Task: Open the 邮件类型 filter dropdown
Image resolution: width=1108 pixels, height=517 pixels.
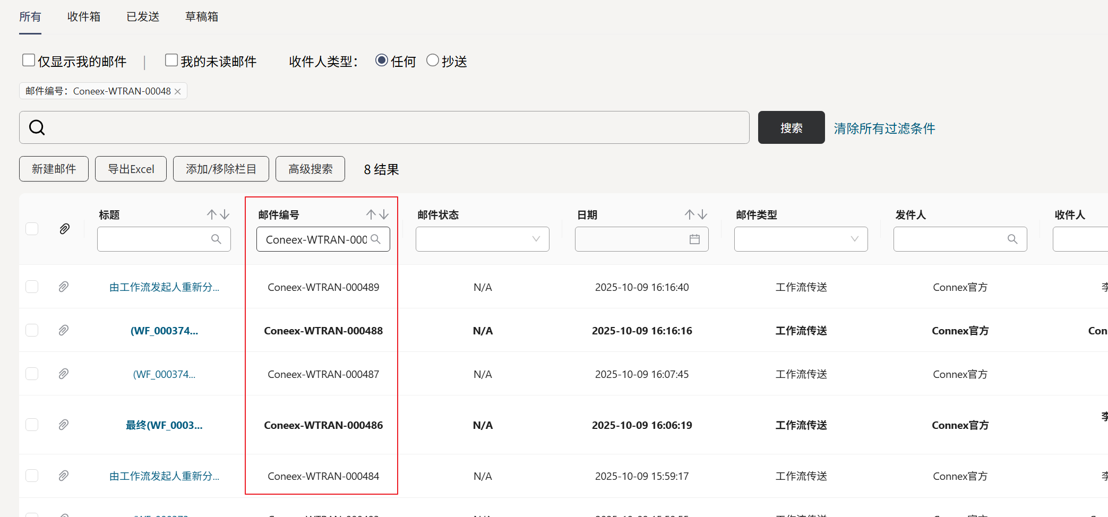Action: pos(854,239)
